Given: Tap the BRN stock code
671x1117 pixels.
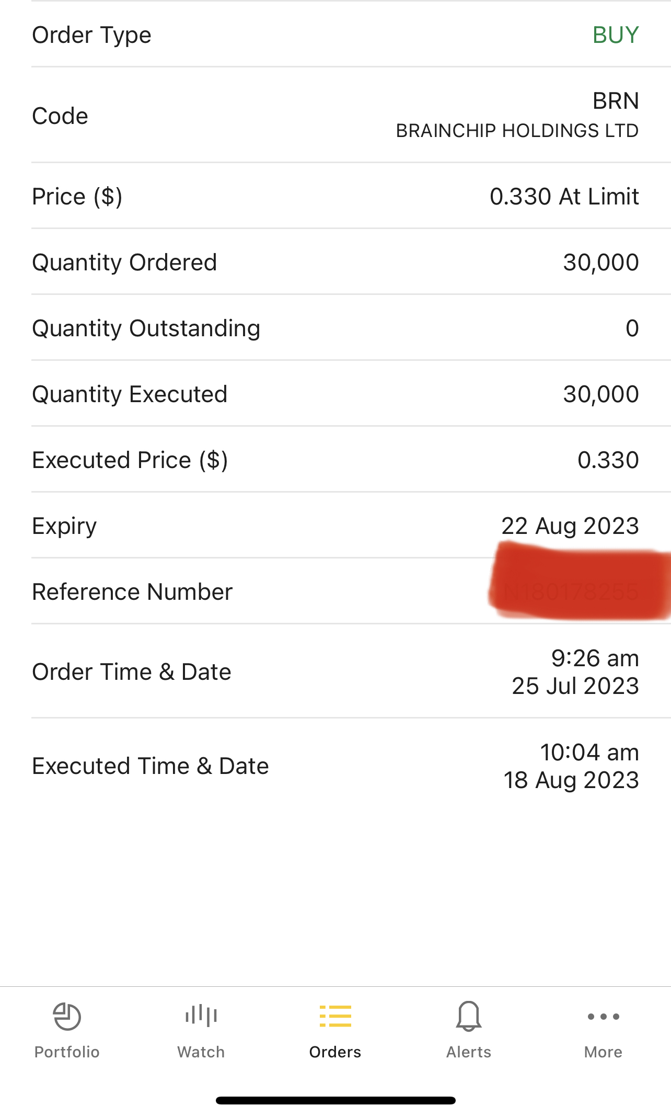Looking at the screenshot, I should pos(616,101).
